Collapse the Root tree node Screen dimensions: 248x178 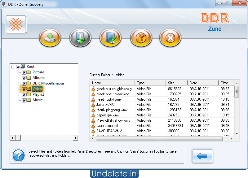click(13, 67)
